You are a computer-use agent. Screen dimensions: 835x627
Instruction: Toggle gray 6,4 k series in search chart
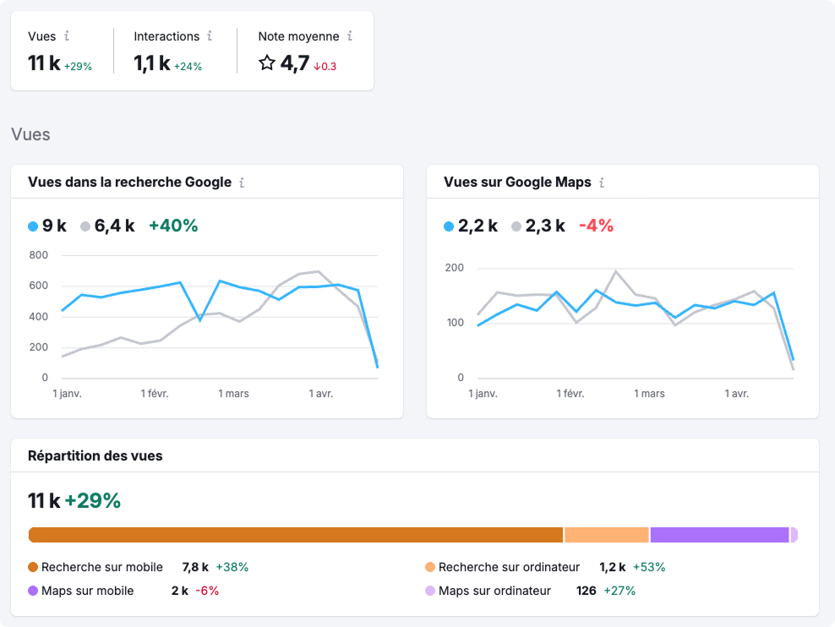107,226
